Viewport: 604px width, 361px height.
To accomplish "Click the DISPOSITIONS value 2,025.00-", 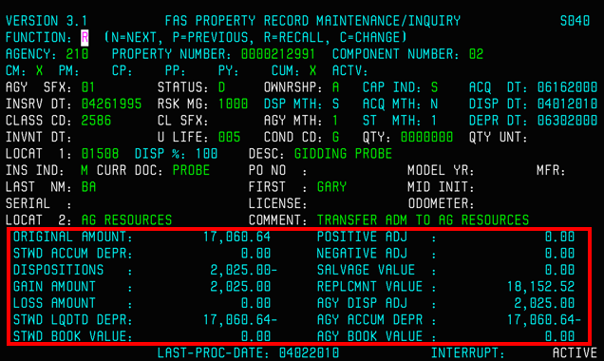I will [x=244, y=270].
